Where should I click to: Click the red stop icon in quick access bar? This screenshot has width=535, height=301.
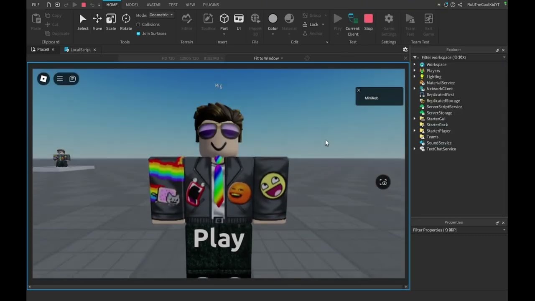click(x=83, y=5)
